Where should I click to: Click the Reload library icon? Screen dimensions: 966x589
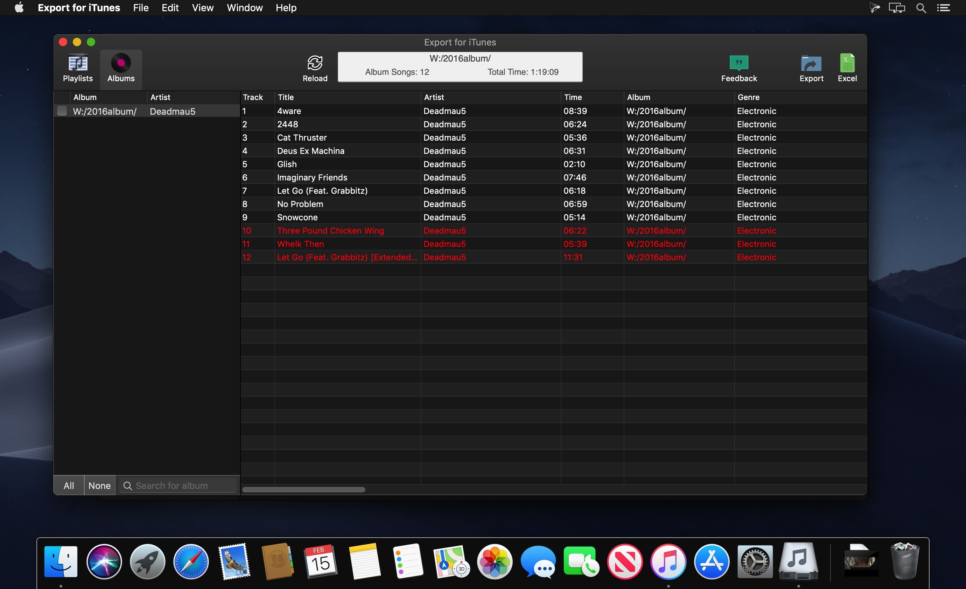click(315, 63)
